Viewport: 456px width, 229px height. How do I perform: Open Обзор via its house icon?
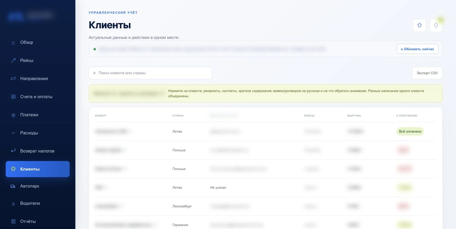click(x=13, y=43)
